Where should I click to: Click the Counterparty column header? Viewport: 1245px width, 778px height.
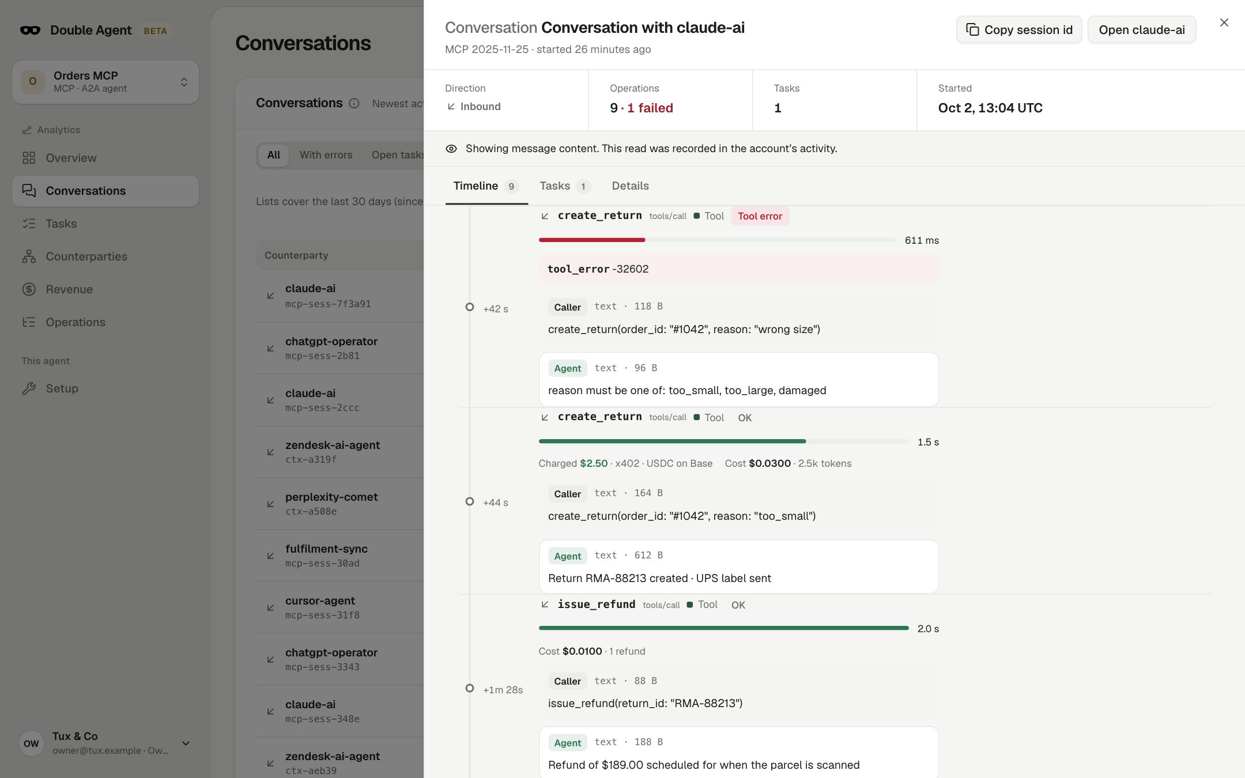tap(296, 255)
